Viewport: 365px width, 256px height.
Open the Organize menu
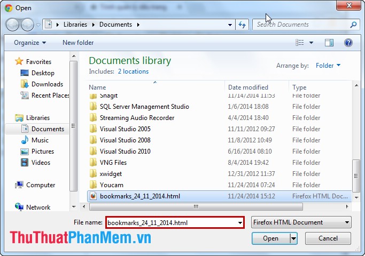30,43
